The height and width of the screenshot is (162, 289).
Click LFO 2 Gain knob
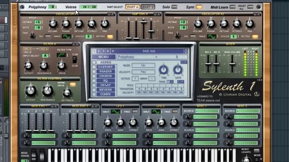pos(161,122)
